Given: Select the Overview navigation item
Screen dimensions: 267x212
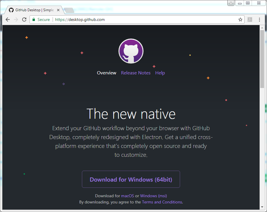Looking at the screenshot, I should pos(107,73).
